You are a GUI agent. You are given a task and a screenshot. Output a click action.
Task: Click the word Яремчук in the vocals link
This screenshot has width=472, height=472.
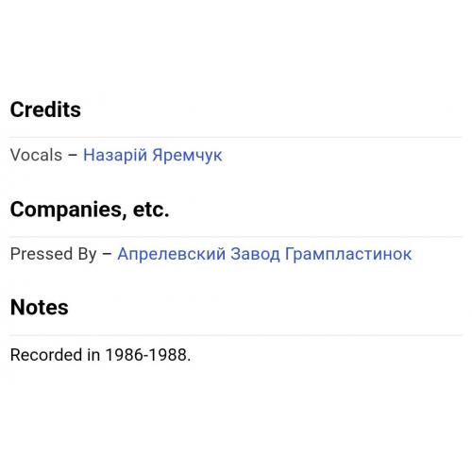pyautogui.click(x=187, y=156)
